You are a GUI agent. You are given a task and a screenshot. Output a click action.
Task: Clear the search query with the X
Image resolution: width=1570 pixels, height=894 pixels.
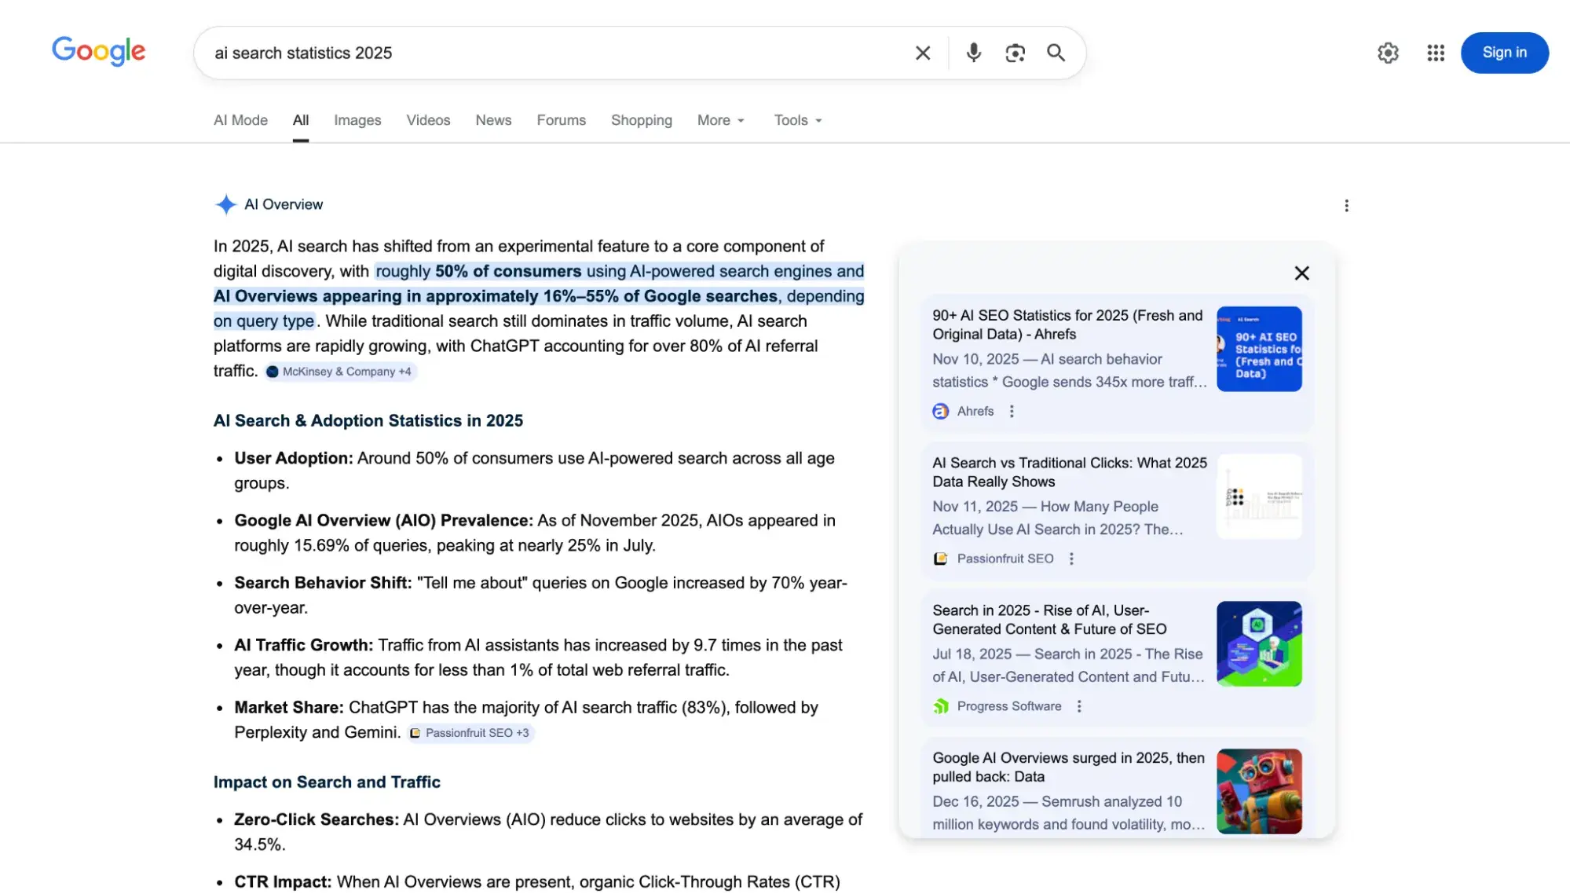(923, 53)
